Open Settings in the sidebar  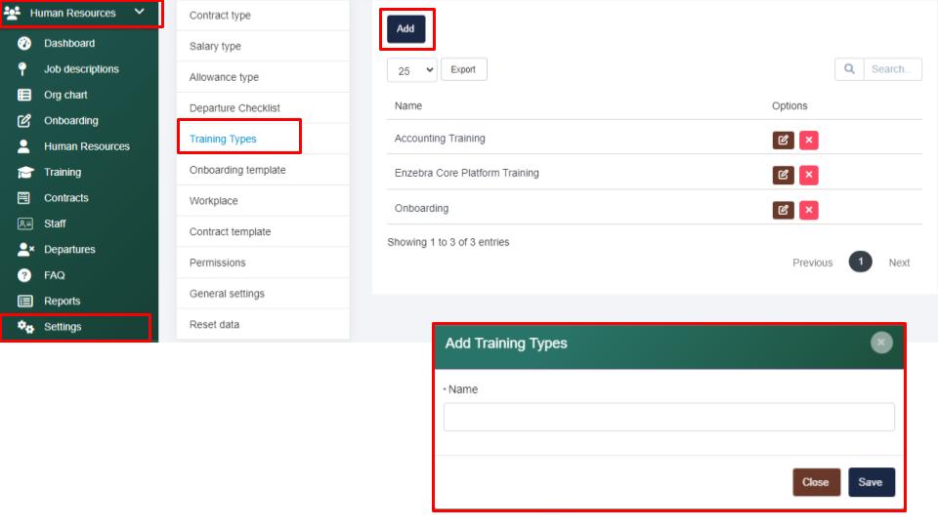63,327
